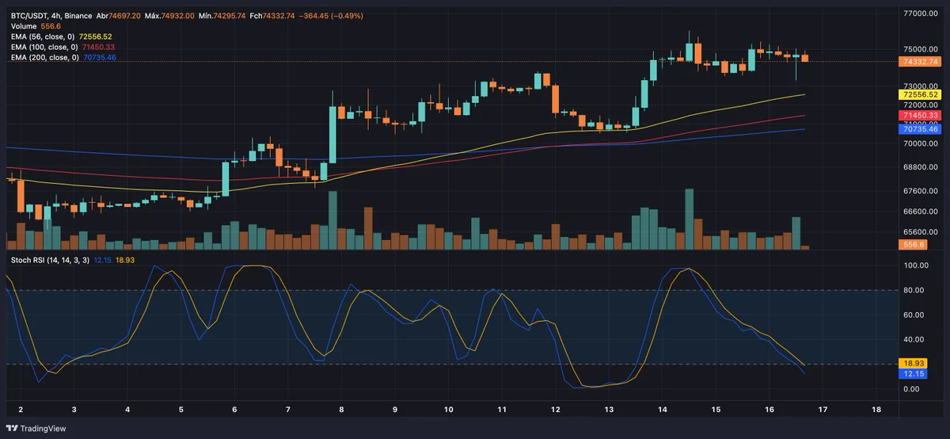Click the orange 556.6 volume tag on axis

[x=914, y=245]
